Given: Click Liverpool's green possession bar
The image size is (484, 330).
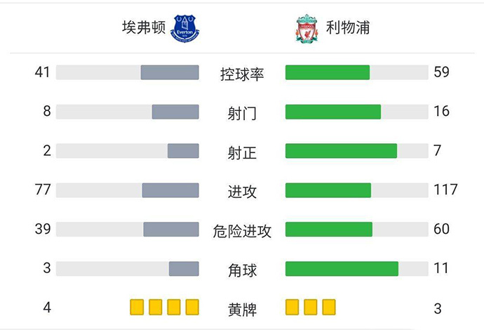Looking at the screenshot, I should [x=328, y=72].
